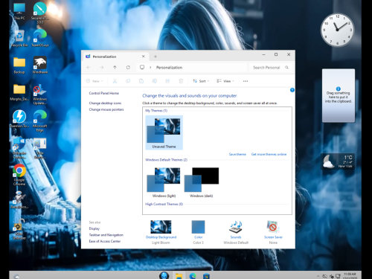The width and height of the screenshot is (372, 279).
Task: Click the Desktop Background icon
Action: click(161, 227)
